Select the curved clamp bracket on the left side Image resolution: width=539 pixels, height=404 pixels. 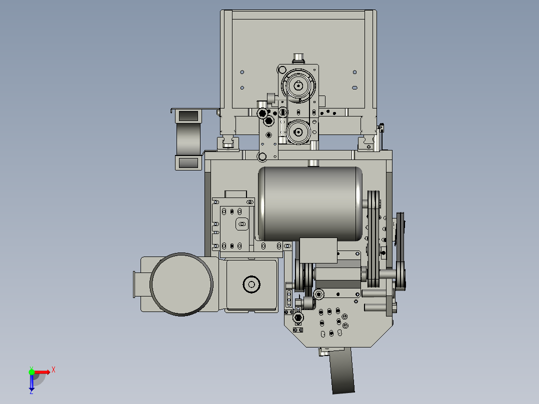click(x=188, y=139)
